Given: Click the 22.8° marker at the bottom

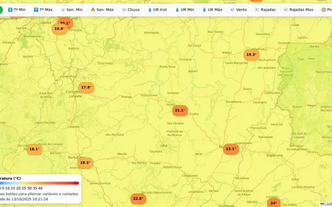Looking at the screenshot, I should click(x=138, y=199).
